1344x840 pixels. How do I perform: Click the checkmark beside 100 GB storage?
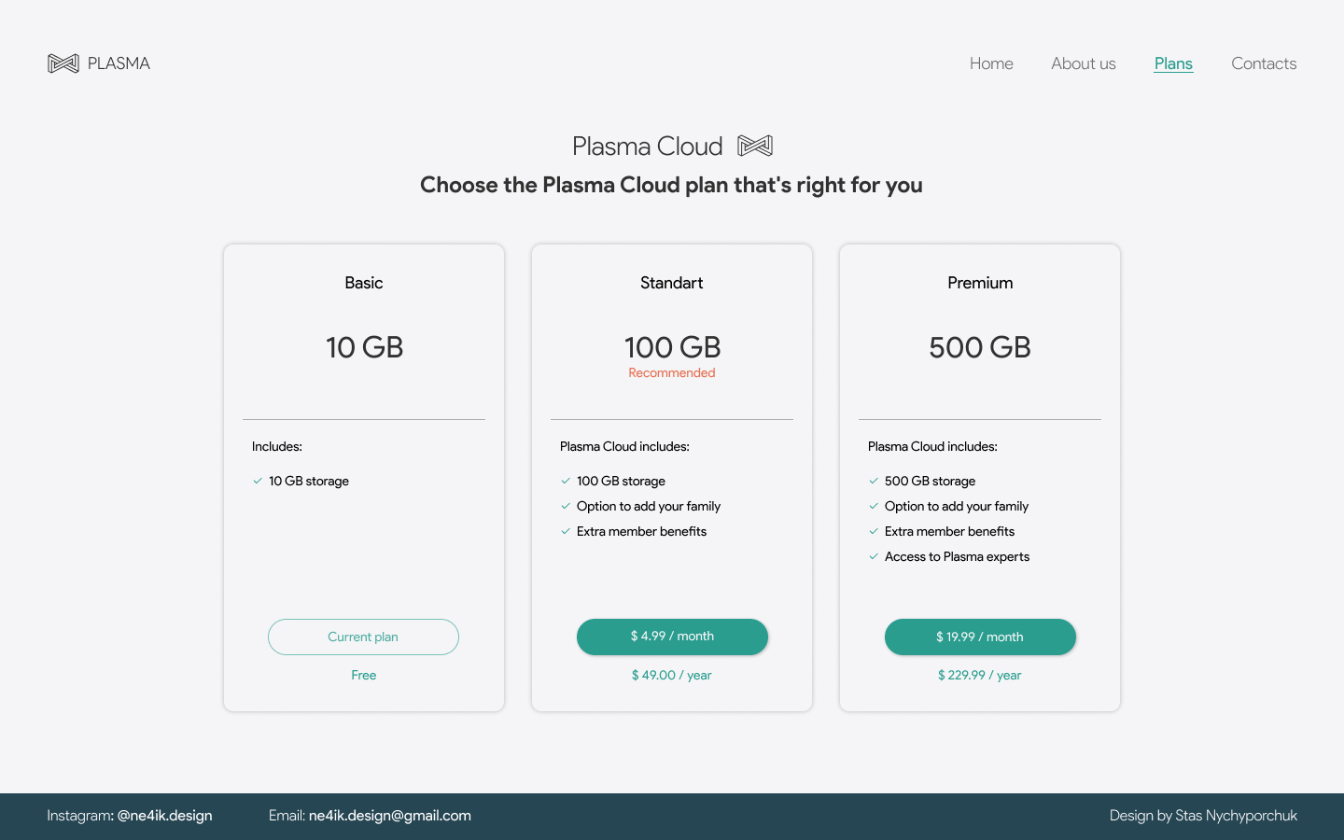[566, 481]
